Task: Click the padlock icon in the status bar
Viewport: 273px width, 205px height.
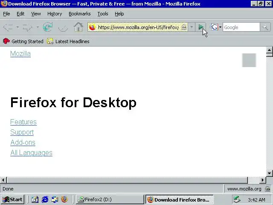Action: pyautogui.click(x=267, y=189)
